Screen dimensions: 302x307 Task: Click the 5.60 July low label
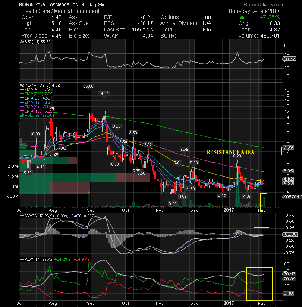click(28, 172)
